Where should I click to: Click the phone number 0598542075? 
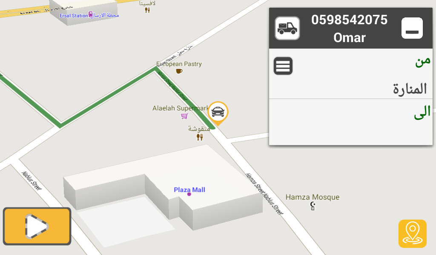[x=349, y=20]
